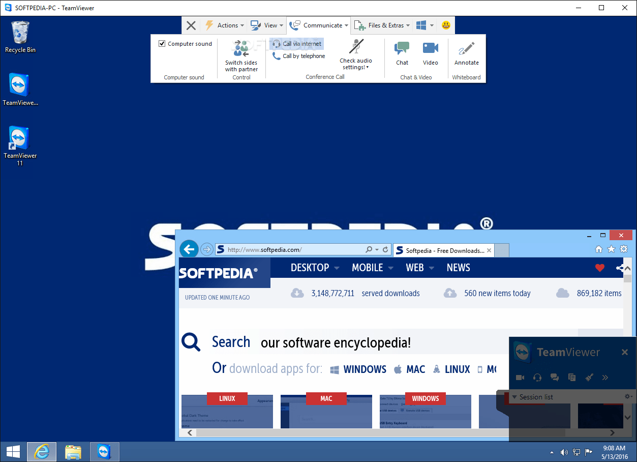The height and width of the screenshot is (462, 637).
Task: Open Check audio settings dropdown
Action: coord(356,54)
